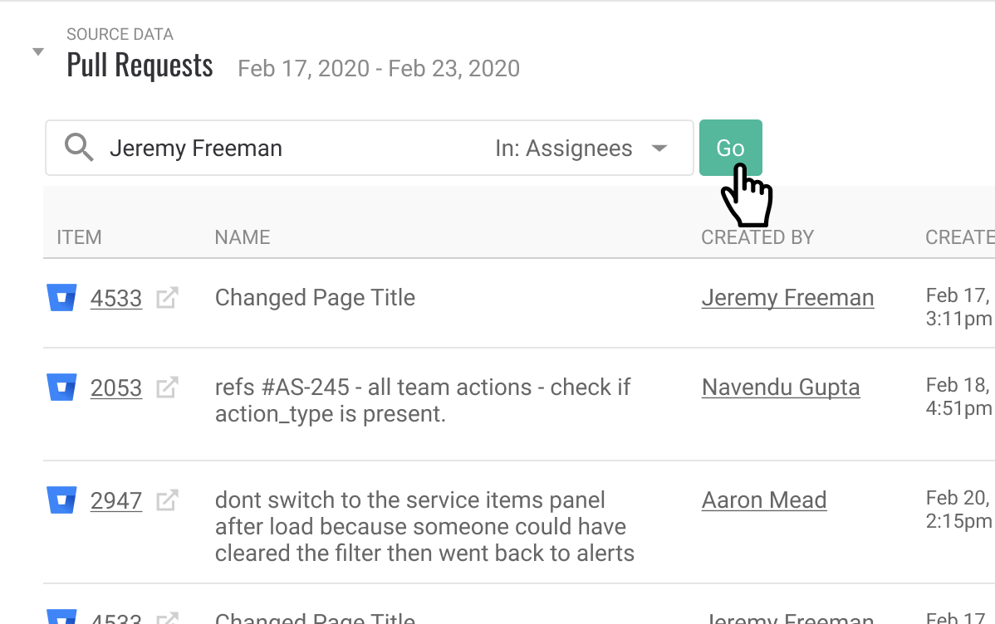This screenshot has height=624, width=995.
Task: Open pull request 2053 link
Action: 116,388
